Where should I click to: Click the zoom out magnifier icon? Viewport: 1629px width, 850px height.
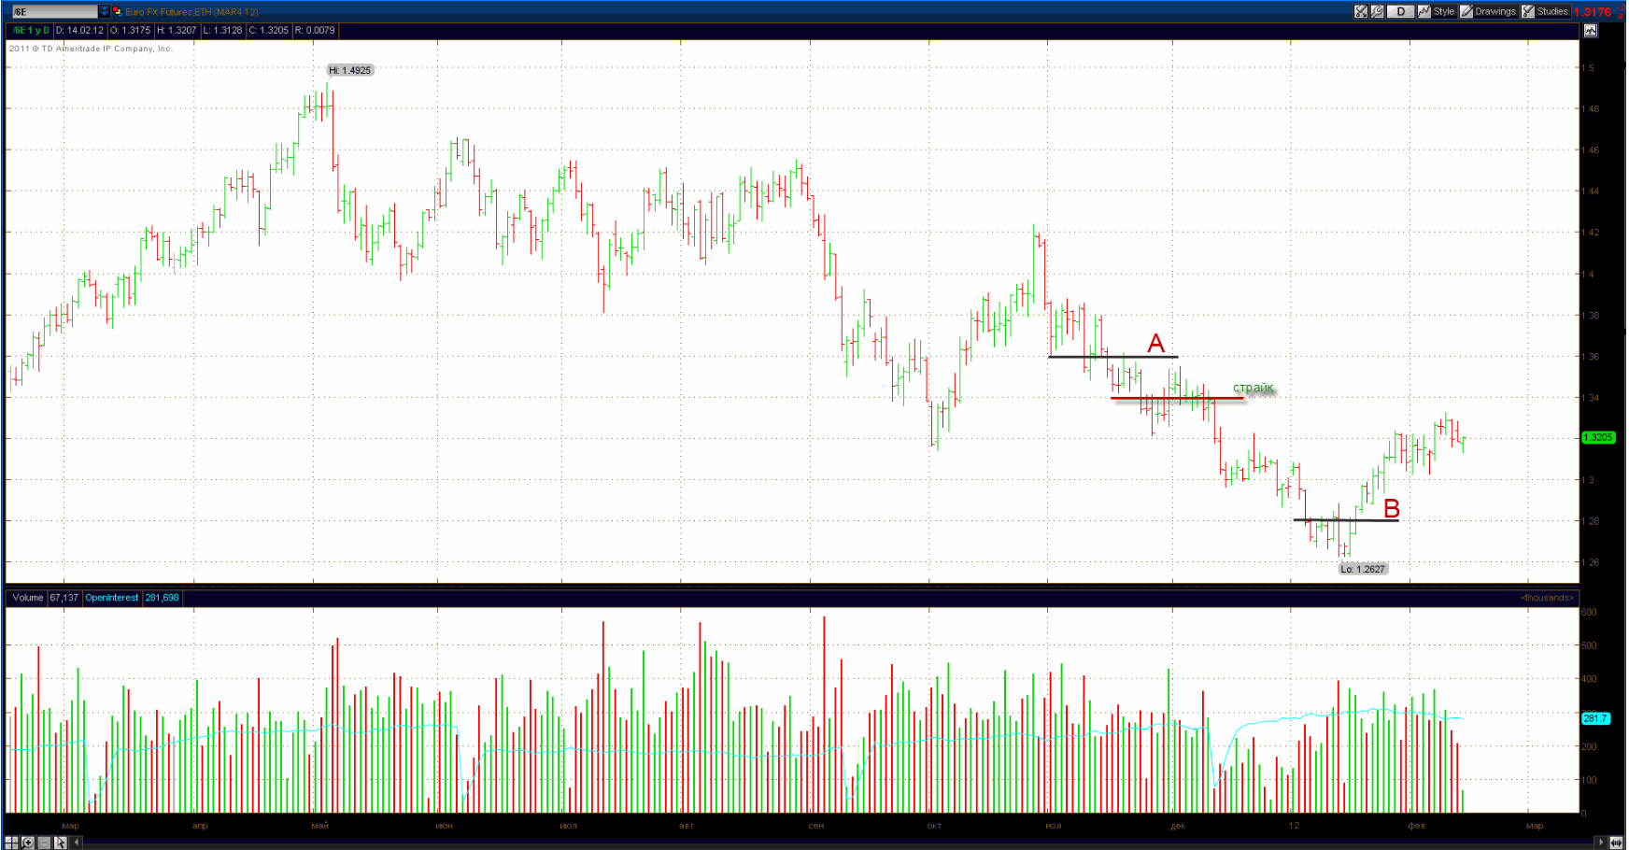coord(44,843)
